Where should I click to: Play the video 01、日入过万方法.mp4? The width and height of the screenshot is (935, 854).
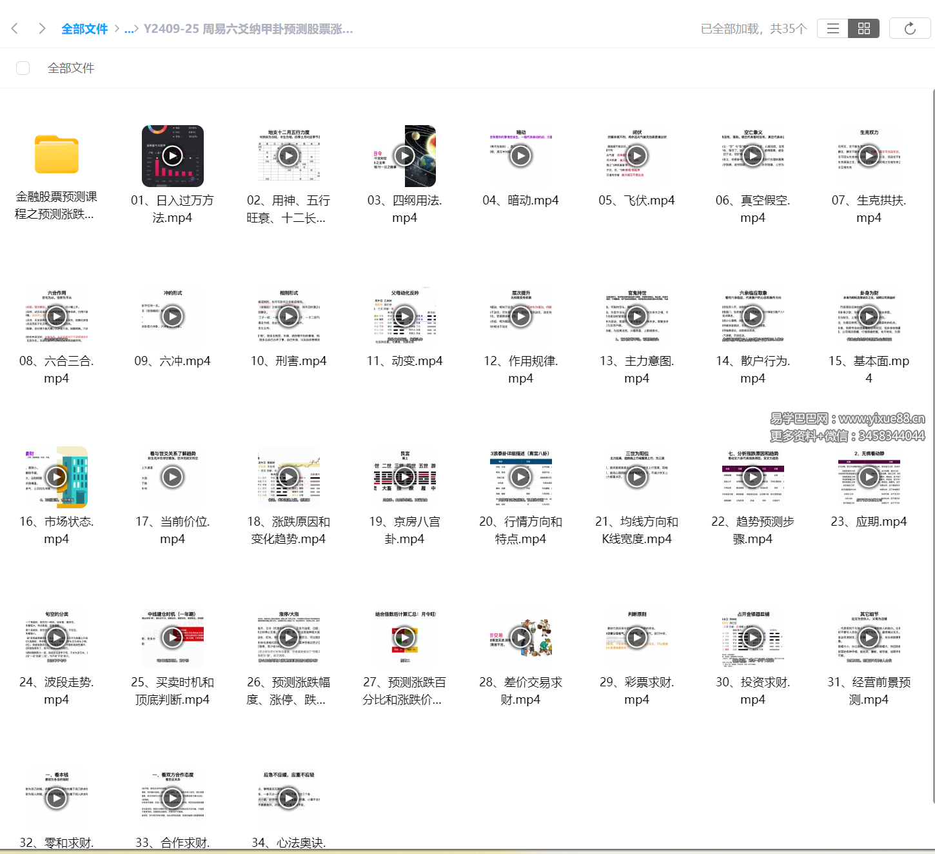tap(172, 155)
